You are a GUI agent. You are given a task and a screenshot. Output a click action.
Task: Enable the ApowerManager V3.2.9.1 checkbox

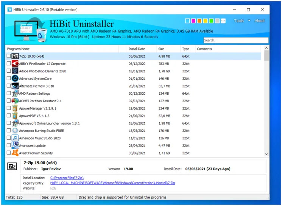(x=9, y=108)
